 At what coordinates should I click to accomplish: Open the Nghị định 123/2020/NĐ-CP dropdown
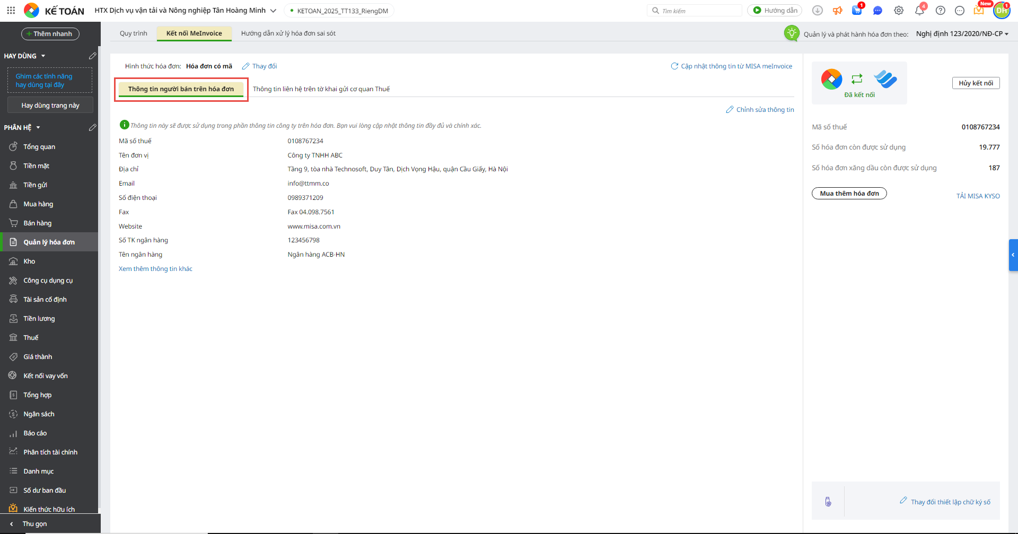pos(962,34)
